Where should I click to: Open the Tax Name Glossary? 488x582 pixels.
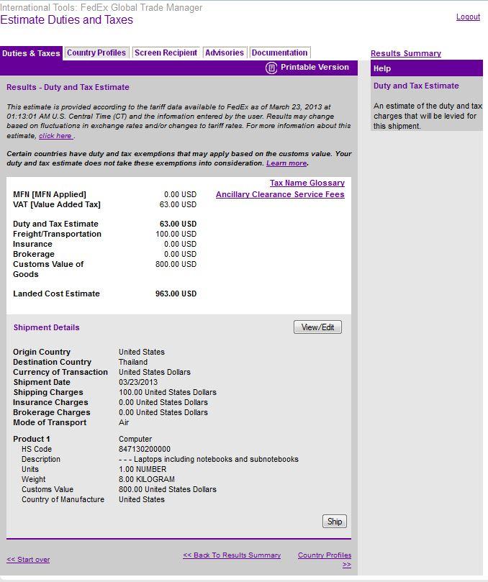point(307,183)
